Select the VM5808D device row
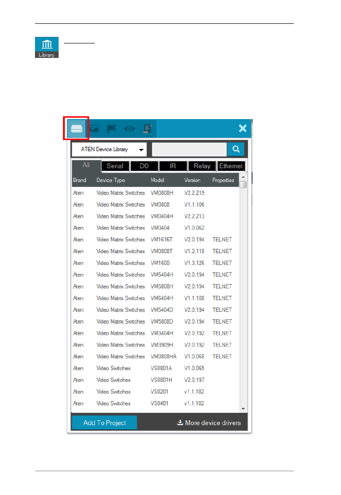 (155, 321)
